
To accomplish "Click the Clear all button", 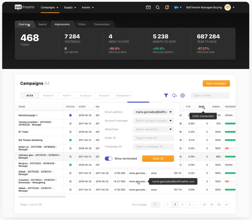I will click(158, 159).
